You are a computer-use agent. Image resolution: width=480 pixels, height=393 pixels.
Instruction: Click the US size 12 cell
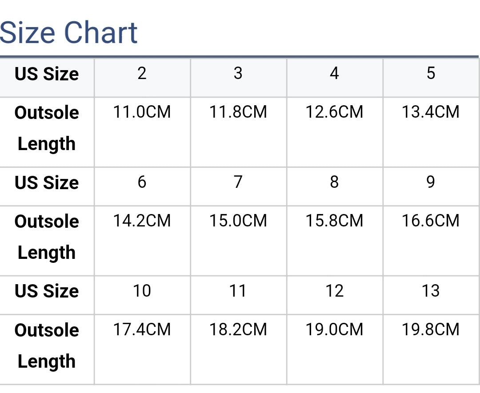click(x=334, y=291)
